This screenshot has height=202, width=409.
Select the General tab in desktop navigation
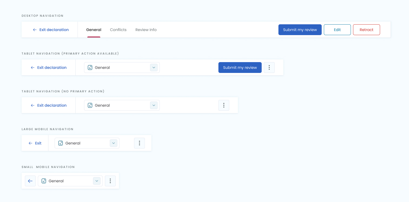[94, 30]
